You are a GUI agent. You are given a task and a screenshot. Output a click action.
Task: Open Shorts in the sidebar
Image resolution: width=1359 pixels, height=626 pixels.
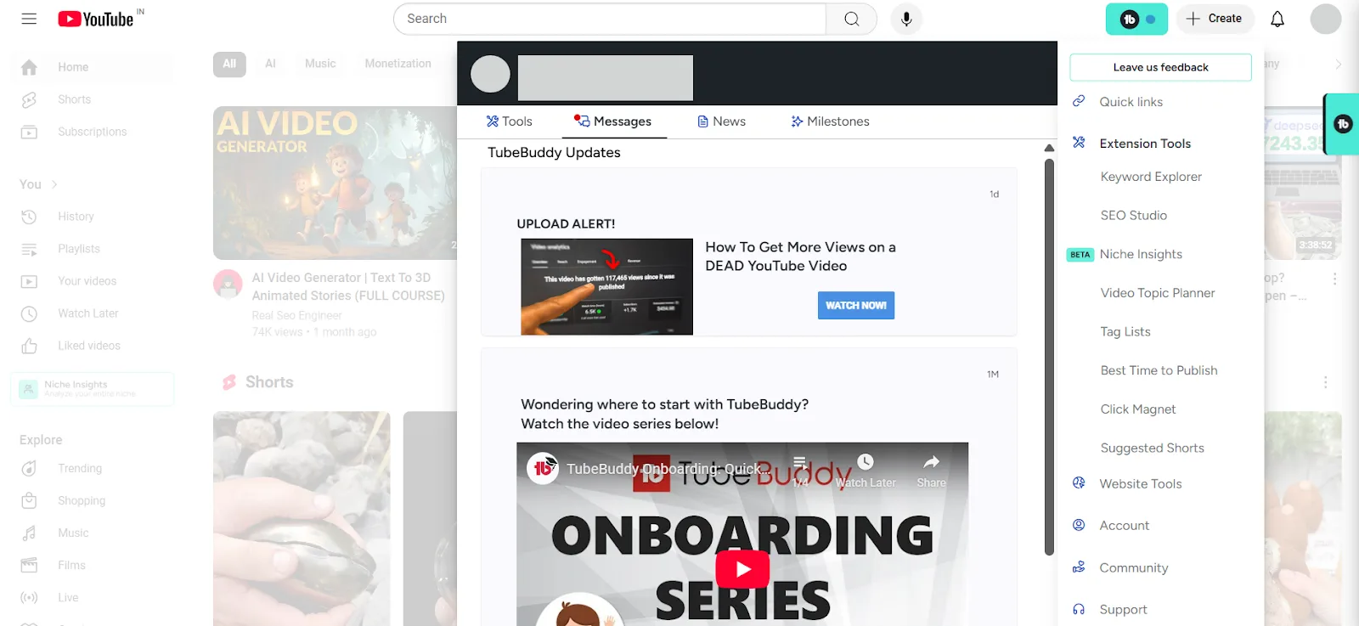[x=92, y=99]
